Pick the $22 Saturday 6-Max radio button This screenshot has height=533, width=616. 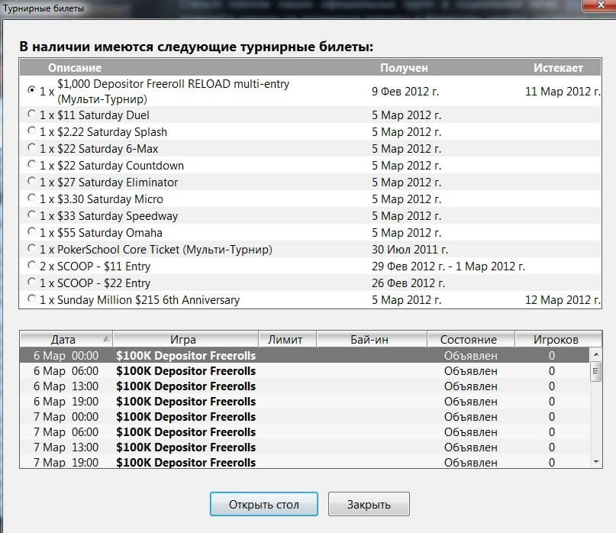31,147
